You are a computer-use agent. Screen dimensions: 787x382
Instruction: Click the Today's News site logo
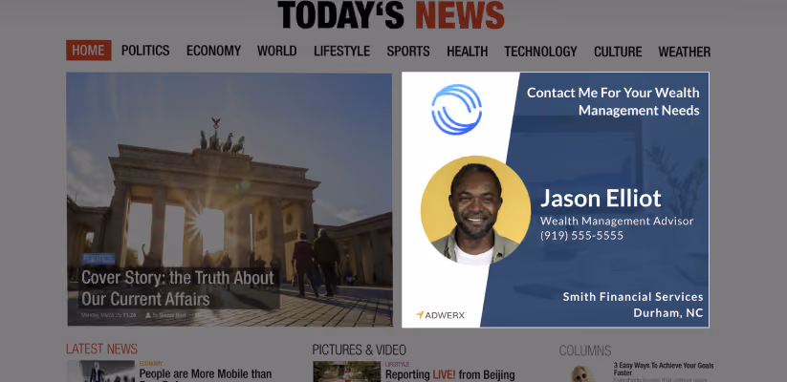(391, 15)
